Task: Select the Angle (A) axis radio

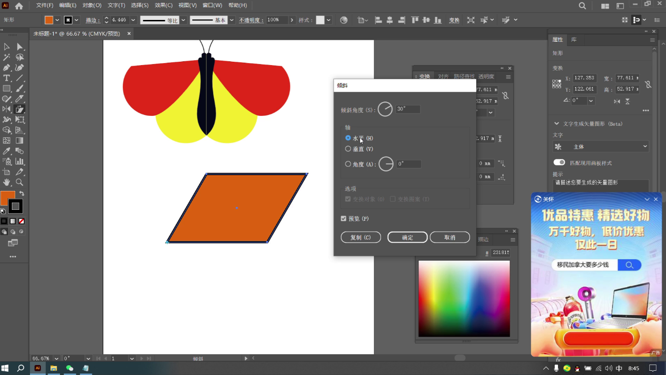Action: click(348, 164)
